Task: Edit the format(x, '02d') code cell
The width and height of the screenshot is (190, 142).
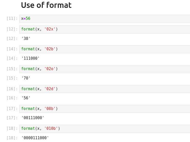Action: pos(102,89)
